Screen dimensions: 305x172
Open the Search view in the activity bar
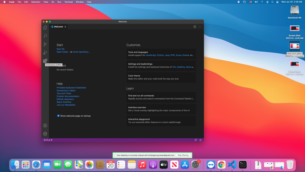[x=45, y=36]
